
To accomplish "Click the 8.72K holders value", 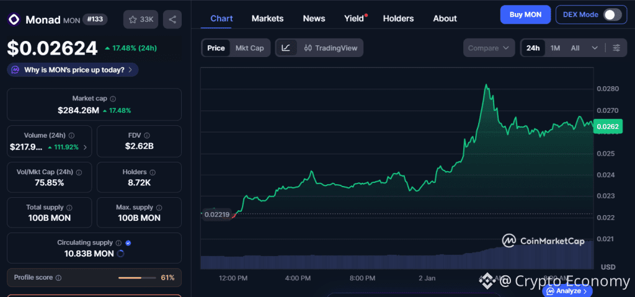I will tap(139, 183).
